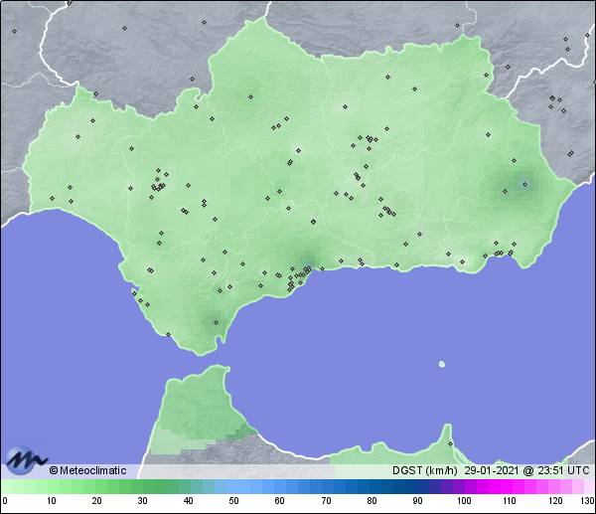Screen dimensions: 596x514
Task: Click the 80 scale number
Action: click(372, 500)
